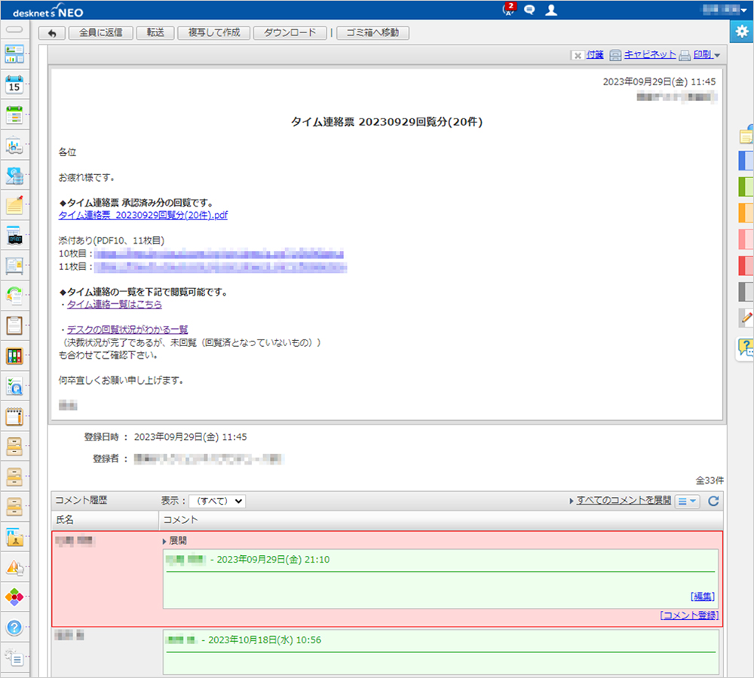Expand the 展開 comment disclosure triangle

click(165, 541)
